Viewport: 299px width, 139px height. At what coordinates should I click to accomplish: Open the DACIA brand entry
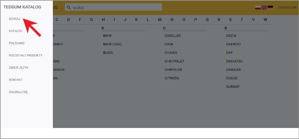(231, 36)
